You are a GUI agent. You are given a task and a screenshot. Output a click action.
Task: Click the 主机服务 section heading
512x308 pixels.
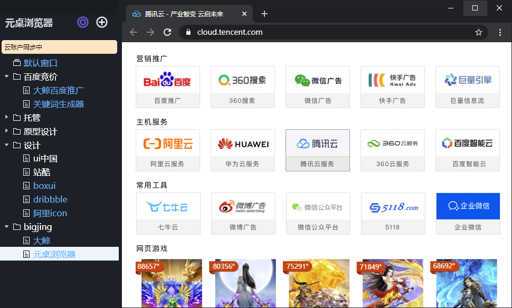152,122
